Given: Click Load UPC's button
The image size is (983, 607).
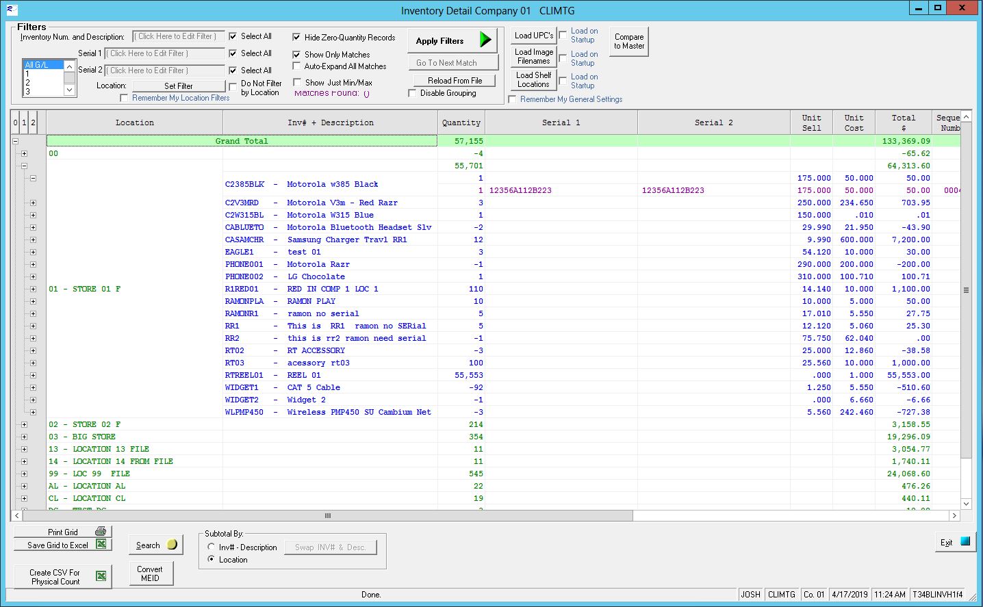Looking at the screenshot, I should pyautogui.click(x=534, y=36).
